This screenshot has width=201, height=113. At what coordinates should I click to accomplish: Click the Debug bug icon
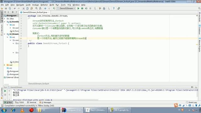click(82, 8)
